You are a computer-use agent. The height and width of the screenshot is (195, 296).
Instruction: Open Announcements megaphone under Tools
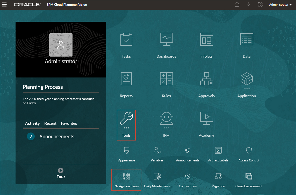(x=188, y=154)
